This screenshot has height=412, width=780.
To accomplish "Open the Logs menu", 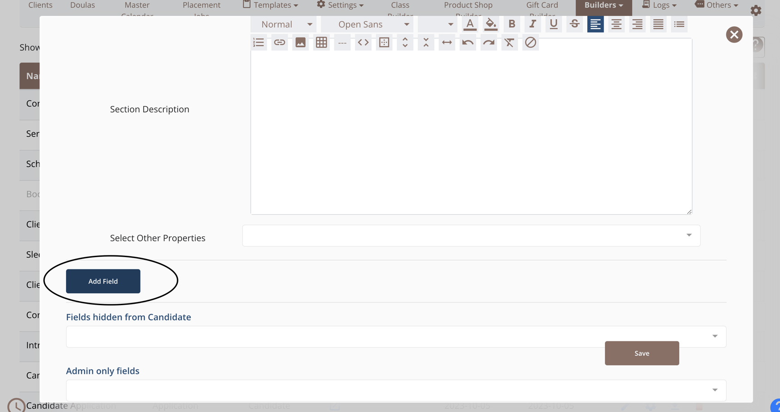I will pos(659,5).
